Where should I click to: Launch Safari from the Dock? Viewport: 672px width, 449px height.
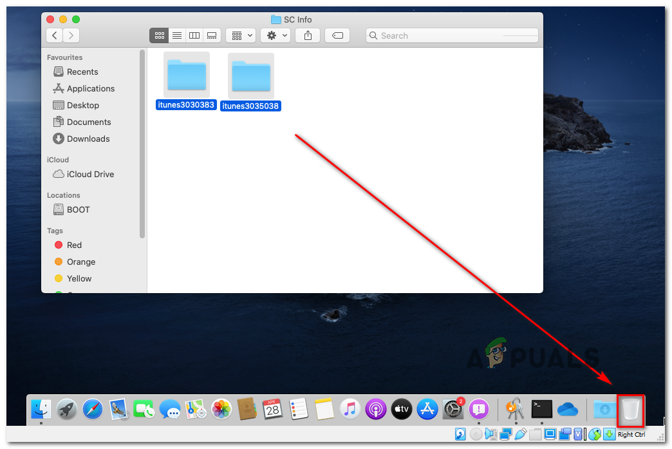(x=93, y=409)
